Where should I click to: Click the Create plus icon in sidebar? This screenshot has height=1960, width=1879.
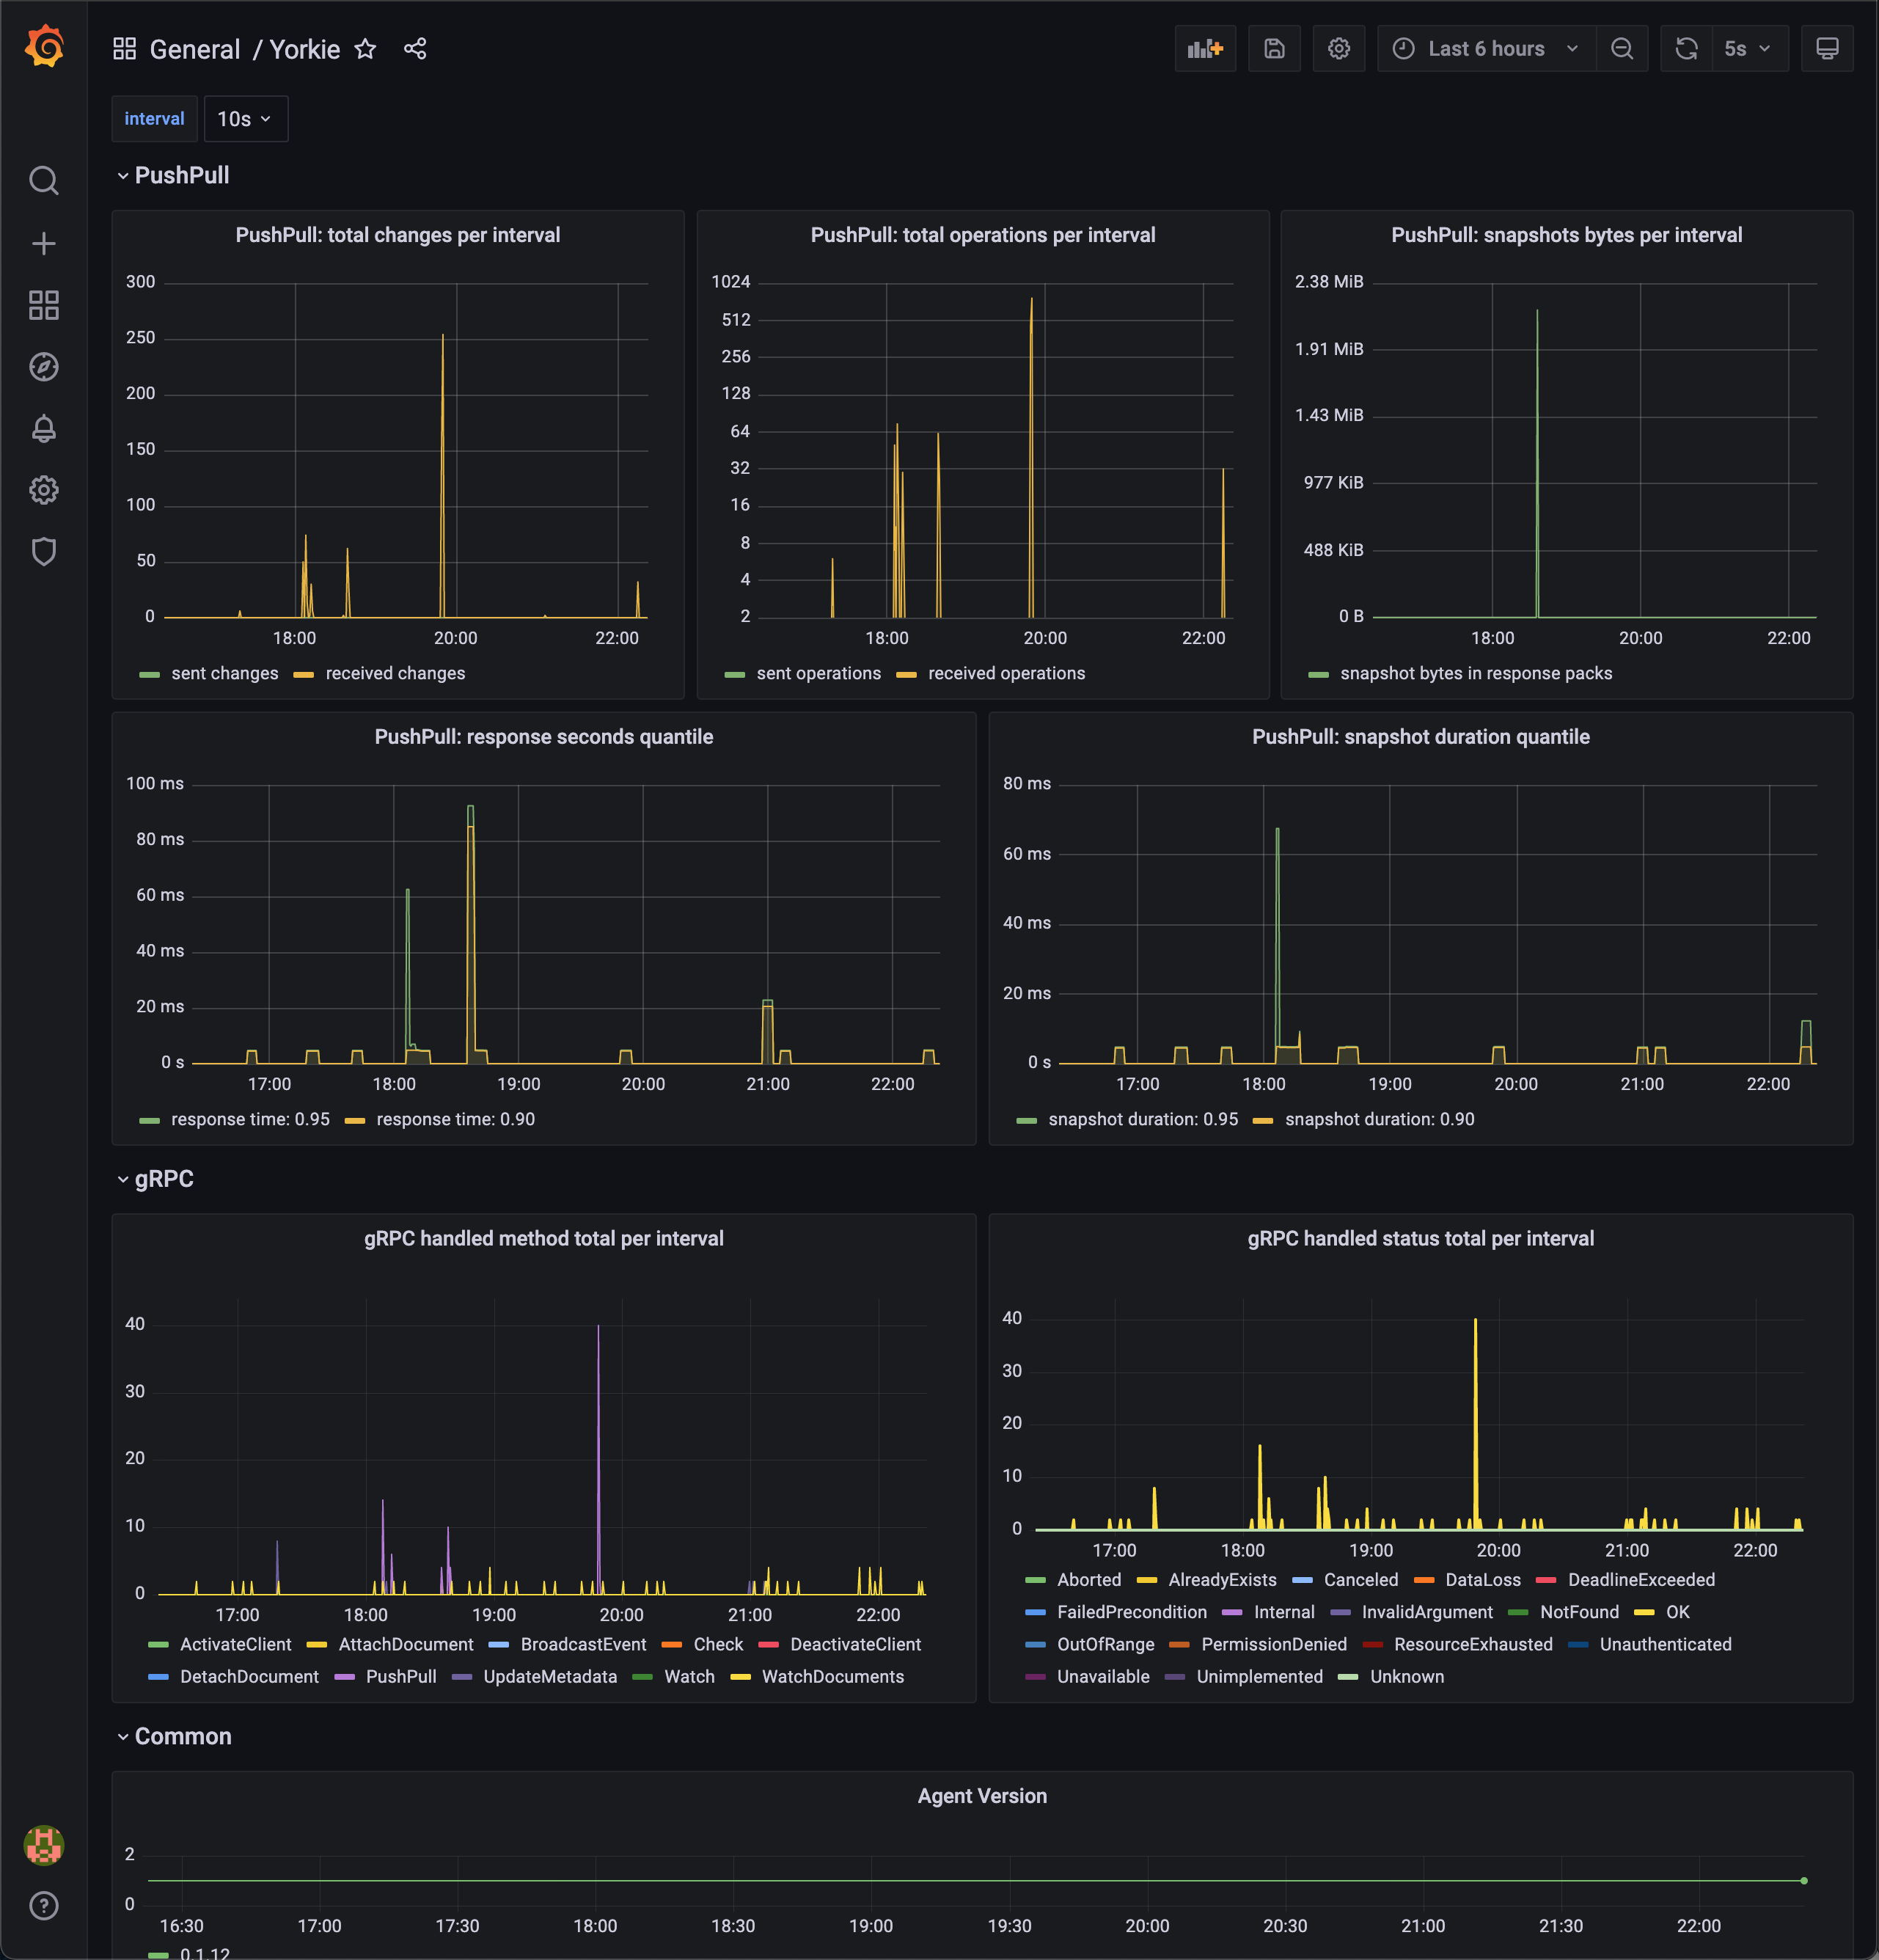click(x=44, y=243)
